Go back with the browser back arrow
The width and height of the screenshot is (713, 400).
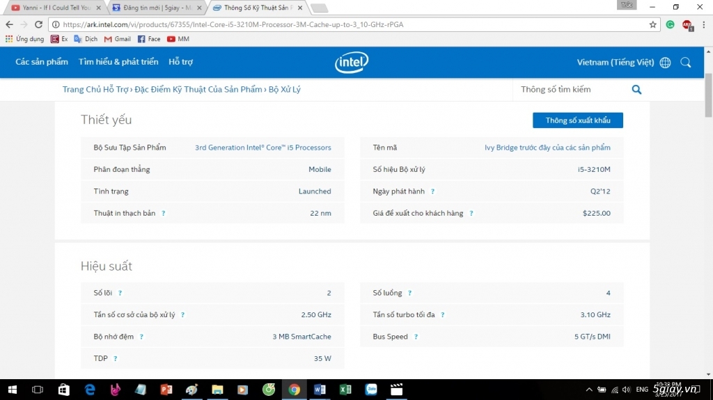pos(9,24)
